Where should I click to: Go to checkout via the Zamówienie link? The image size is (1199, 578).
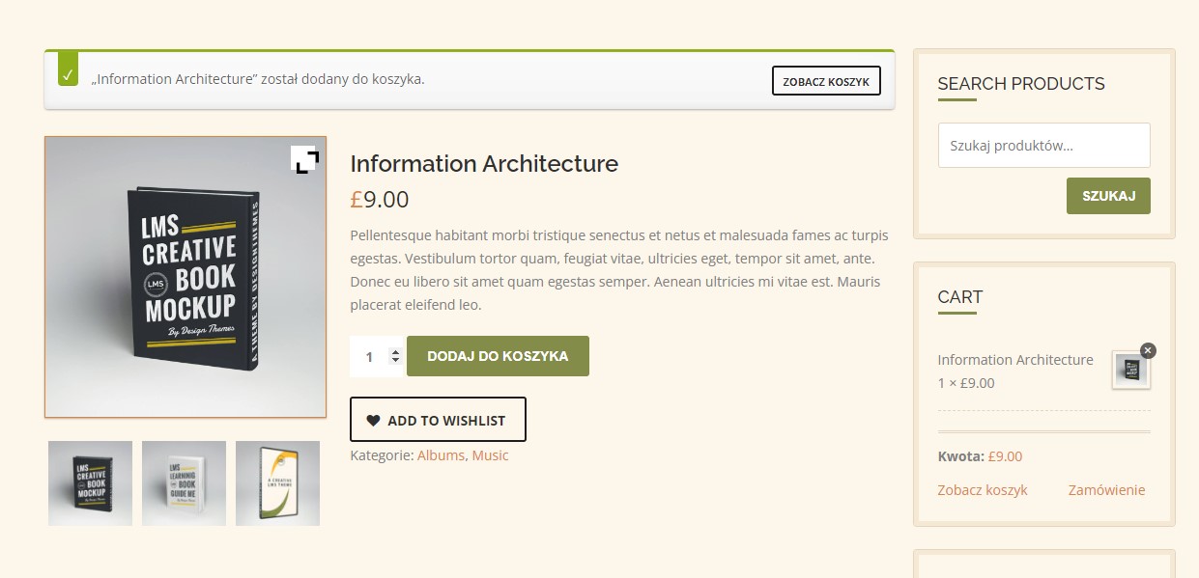1106,490
